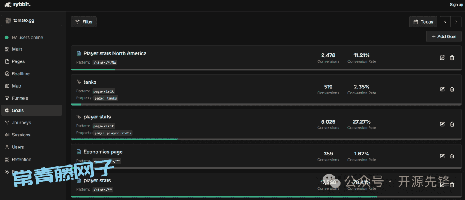
Task: Delete the Economics page goal
Action: pos(452,156)
